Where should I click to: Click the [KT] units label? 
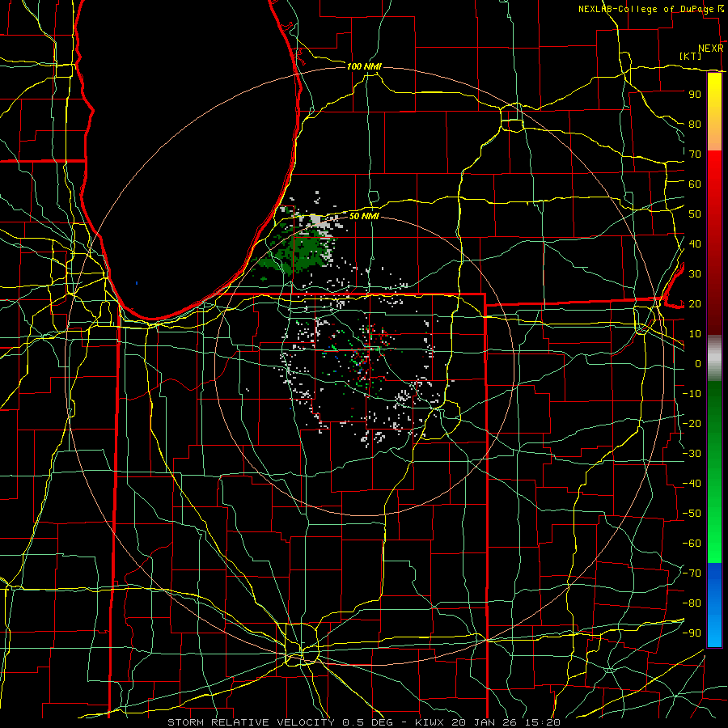[x=691, y=56]
